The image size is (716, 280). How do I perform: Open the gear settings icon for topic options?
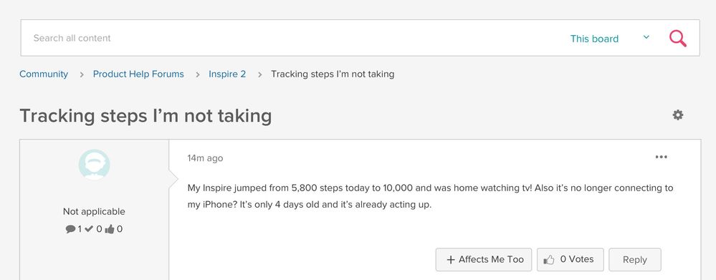point(678,115)
